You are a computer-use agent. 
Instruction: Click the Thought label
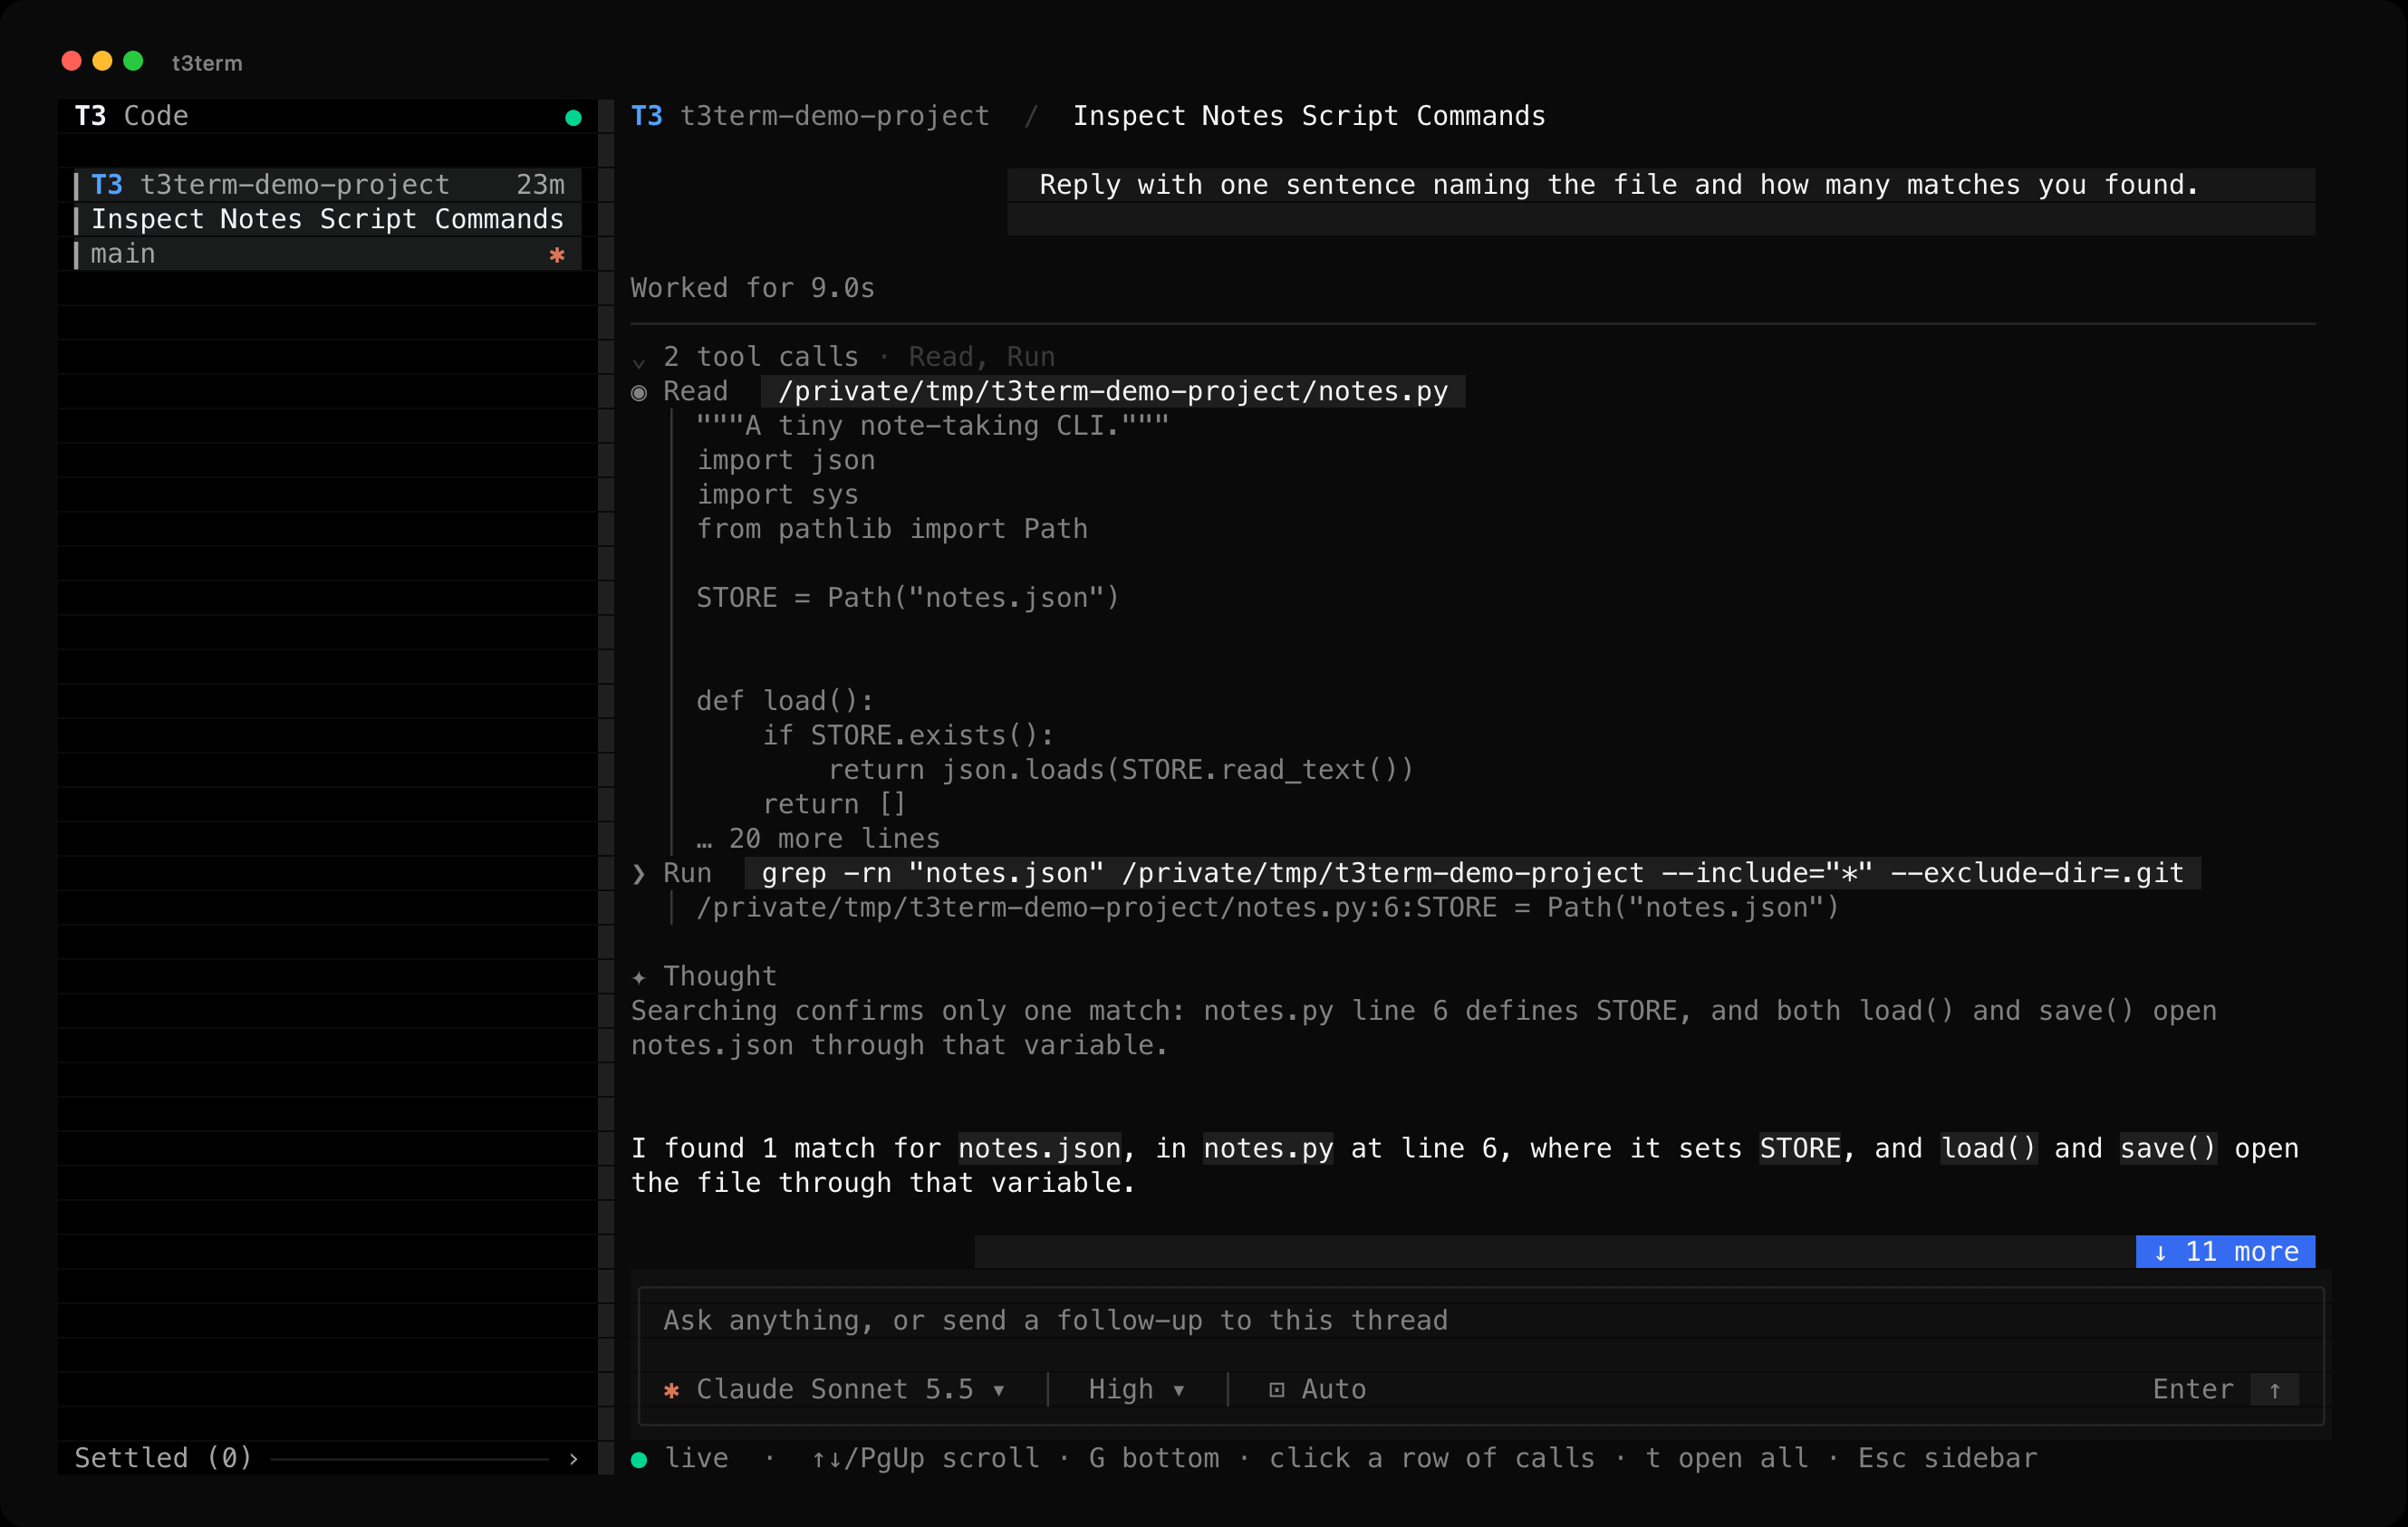coord(719,976)
